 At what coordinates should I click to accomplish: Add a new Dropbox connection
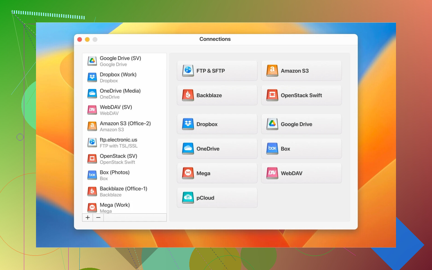[x=217, y=124]
